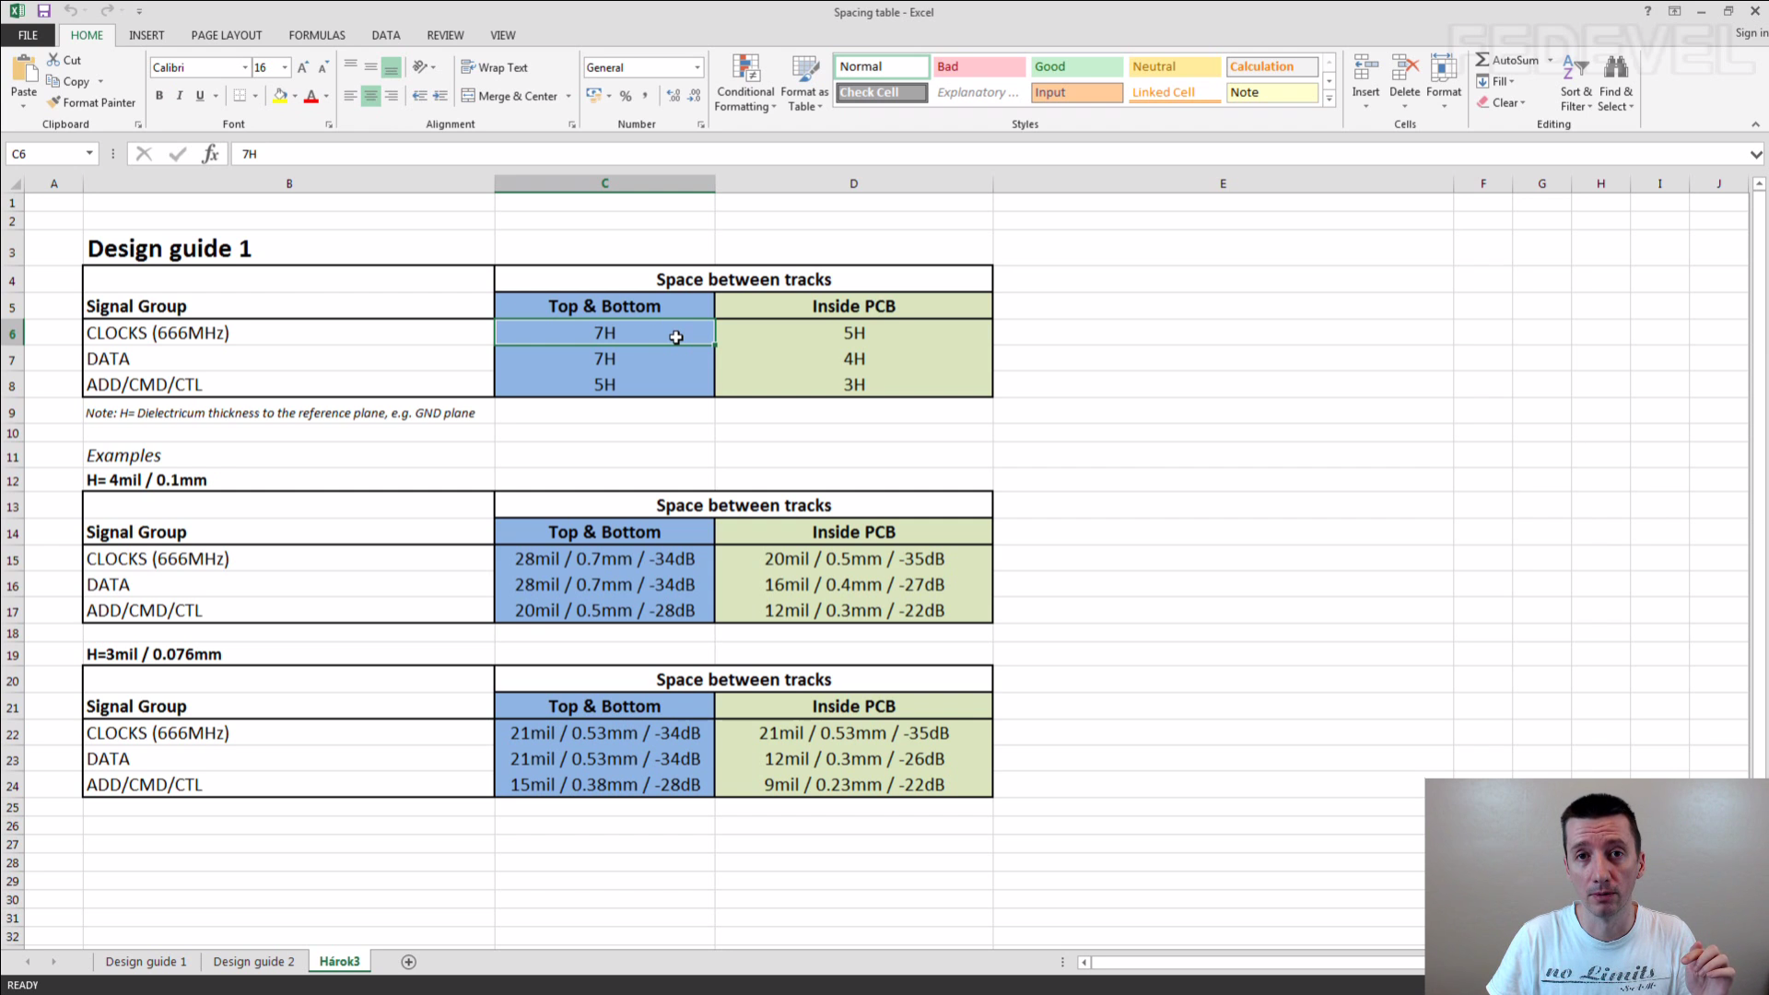Toggle Bold formatting
This screenshot has height=995, width=1769.
point(159,96)
